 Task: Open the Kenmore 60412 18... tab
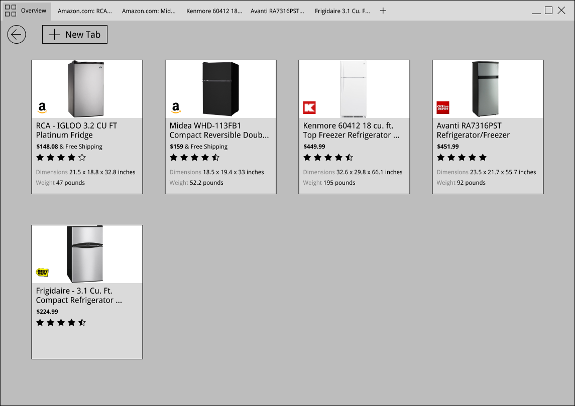click(x=214, y=11)
